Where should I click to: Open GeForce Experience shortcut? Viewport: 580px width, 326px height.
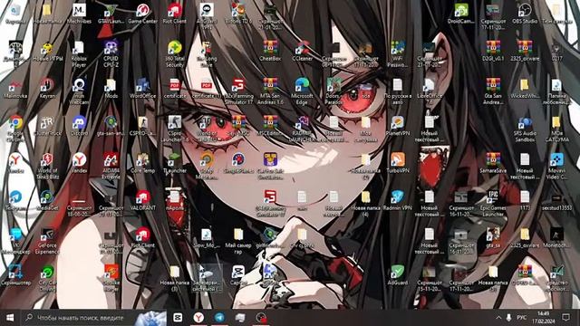coord(47,241)
